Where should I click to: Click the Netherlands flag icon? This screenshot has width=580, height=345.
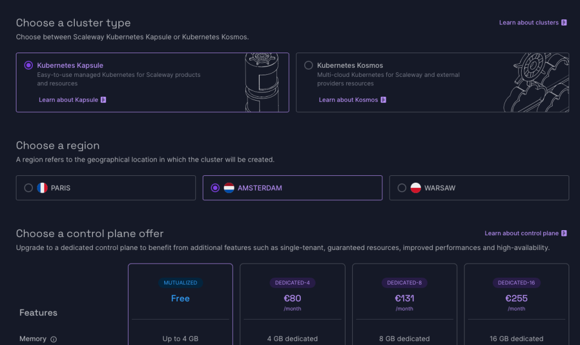point(229,188)
